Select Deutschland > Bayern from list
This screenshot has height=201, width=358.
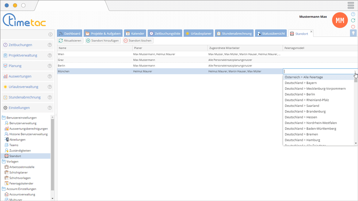pos(301,83)
